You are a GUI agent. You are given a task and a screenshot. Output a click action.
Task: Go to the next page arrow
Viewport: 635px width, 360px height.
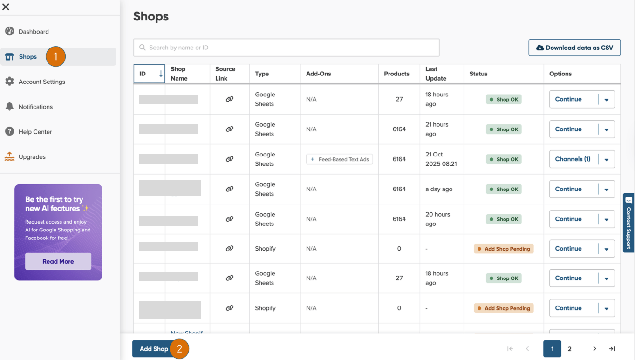594,349
